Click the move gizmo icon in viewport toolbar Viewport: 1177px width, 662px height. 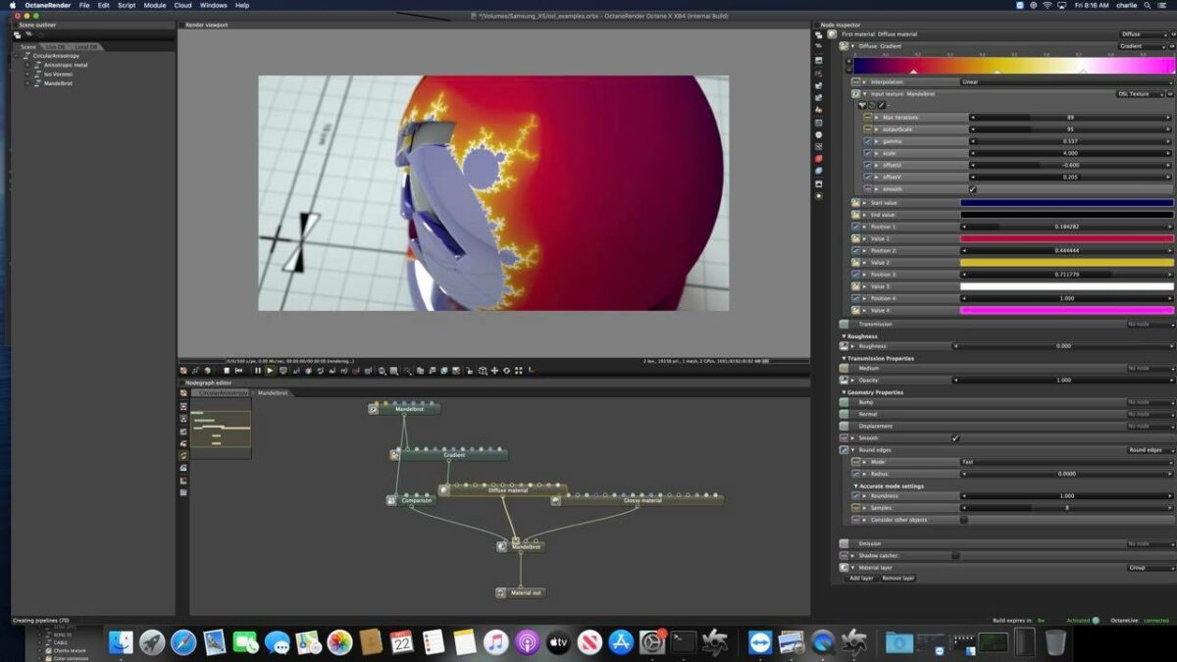coord(493,371)
